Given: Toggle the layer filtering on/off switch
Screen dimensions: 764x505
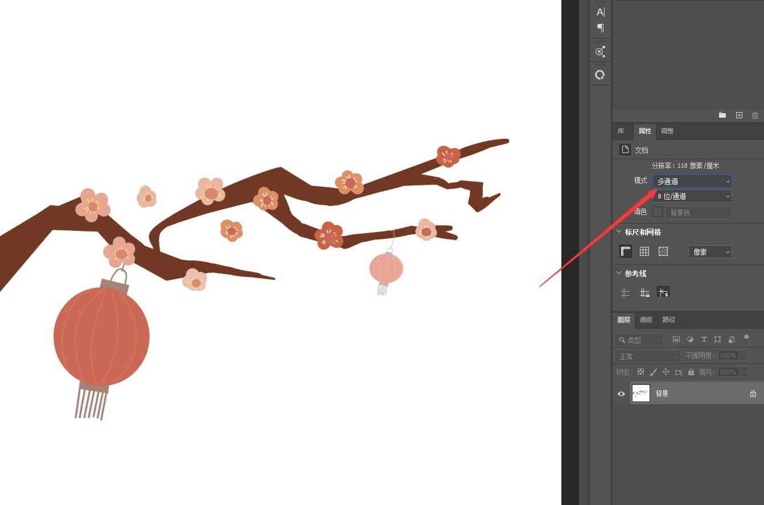Looking at the screenshot, I should [x=746, y=338].
